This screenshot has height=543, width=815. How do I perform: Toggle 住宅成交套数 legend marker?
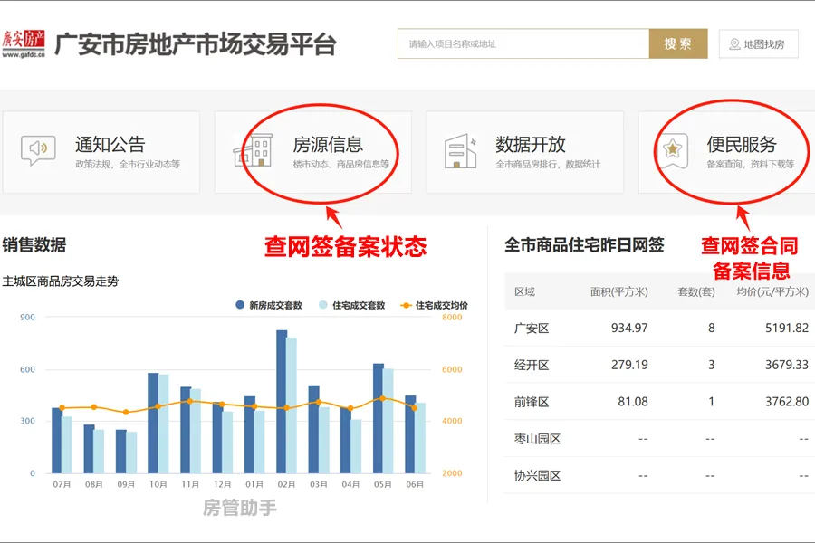[323, 305]
